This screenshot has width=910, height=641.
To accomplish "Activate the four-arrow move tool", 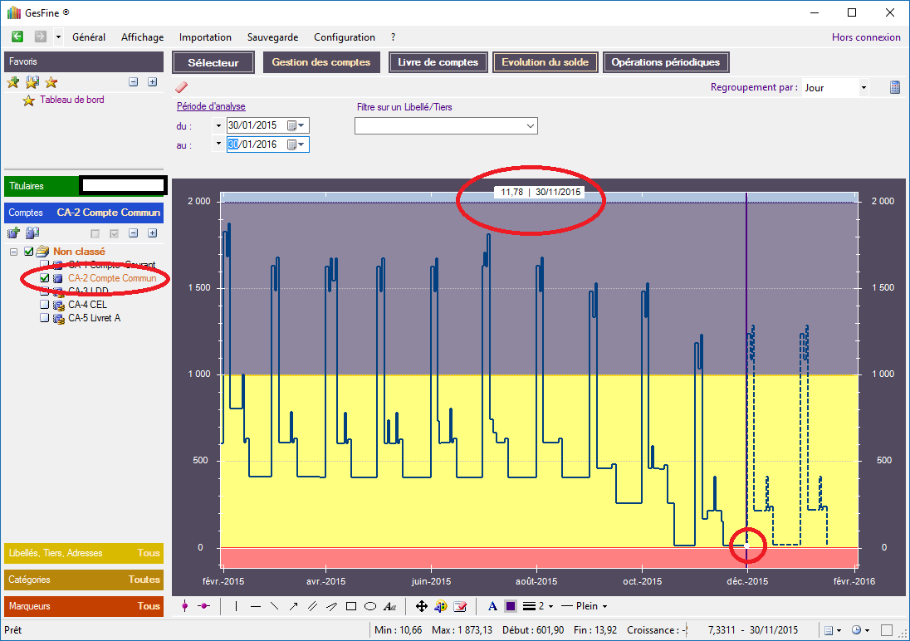I will (422, 606).
